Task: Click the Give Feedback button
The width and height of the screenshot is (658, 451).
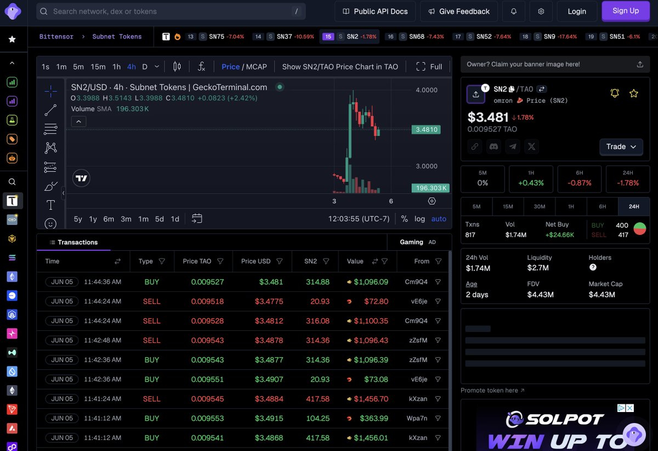Action: point(459,12)
